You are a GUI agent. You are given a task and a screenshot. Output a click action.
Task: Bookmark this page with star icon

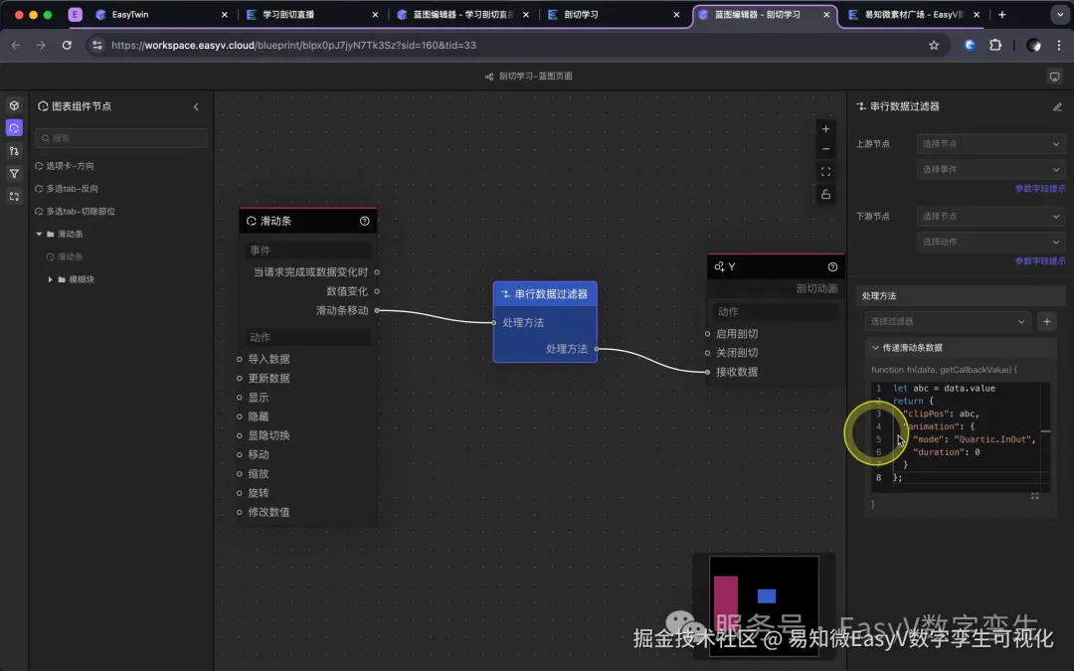point(934,45)
